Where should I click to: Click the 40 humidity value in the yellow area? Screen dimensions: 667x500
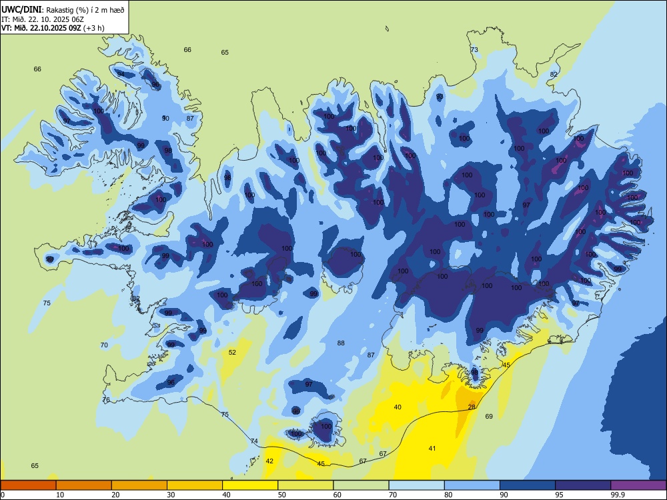[x=398, y=407]
